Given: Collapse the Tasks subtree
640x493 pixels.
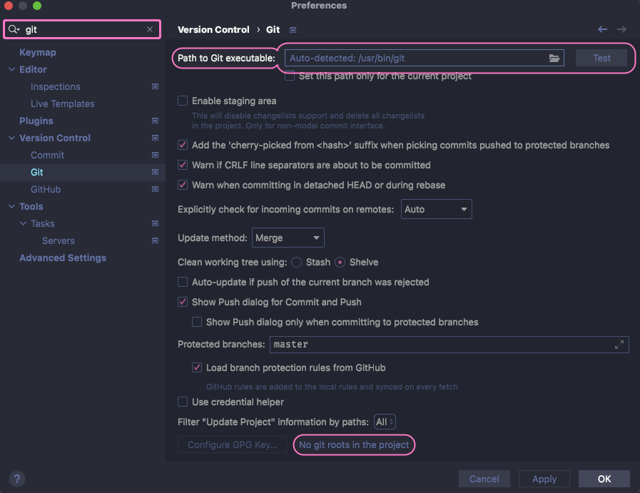Looking at the screenshot, I should tap(24, 223).
